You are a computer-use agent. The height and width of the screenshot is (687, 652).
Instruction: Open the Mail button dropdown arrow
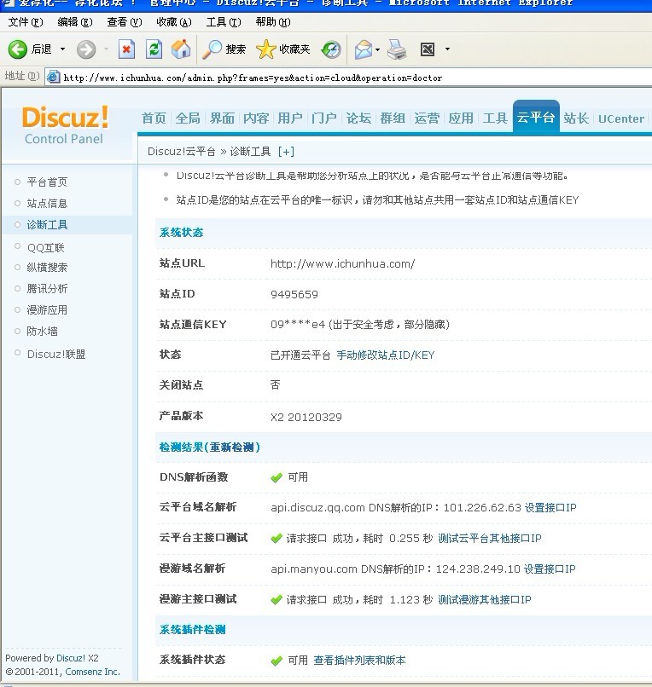(x=377, y=49)
